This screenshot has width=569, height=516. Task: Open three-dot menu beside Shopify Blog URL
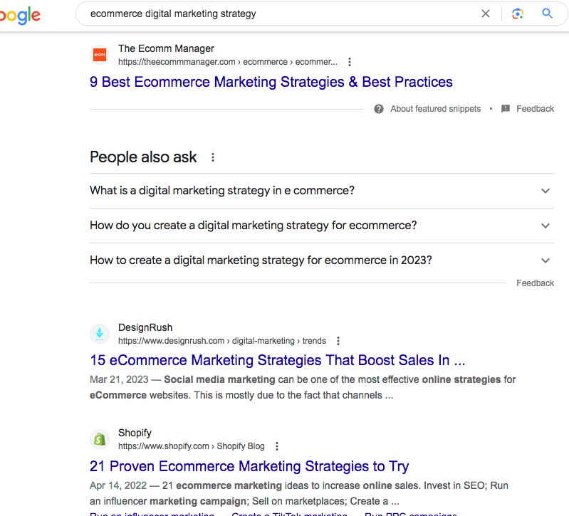coord(277,446)
